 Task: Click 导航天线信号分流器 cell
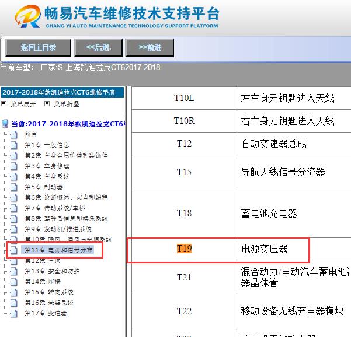pos(294,172)
